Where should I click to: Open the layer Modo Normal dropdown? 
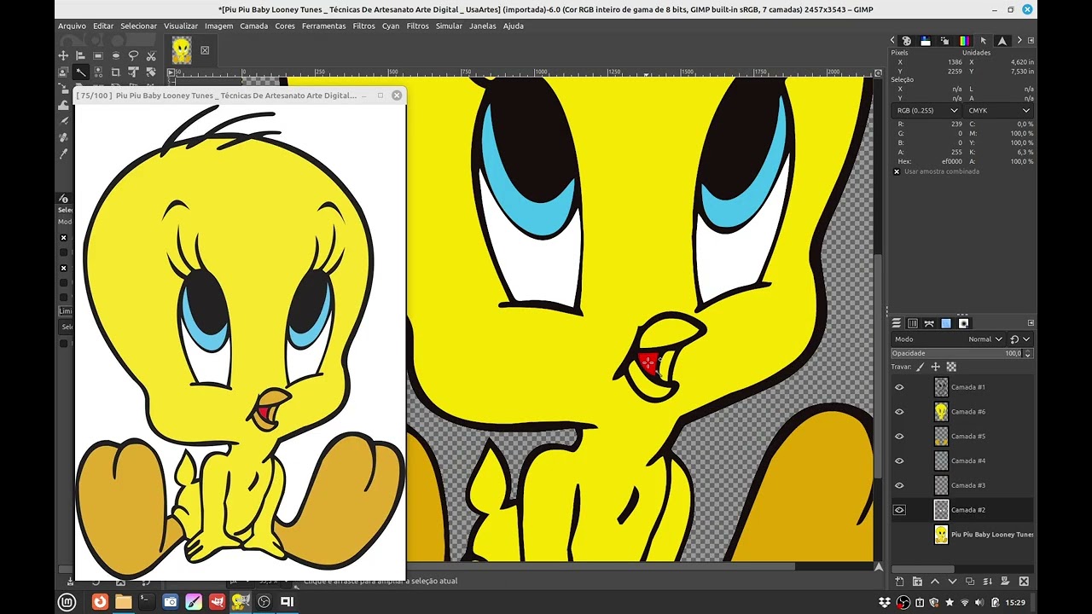948,339
